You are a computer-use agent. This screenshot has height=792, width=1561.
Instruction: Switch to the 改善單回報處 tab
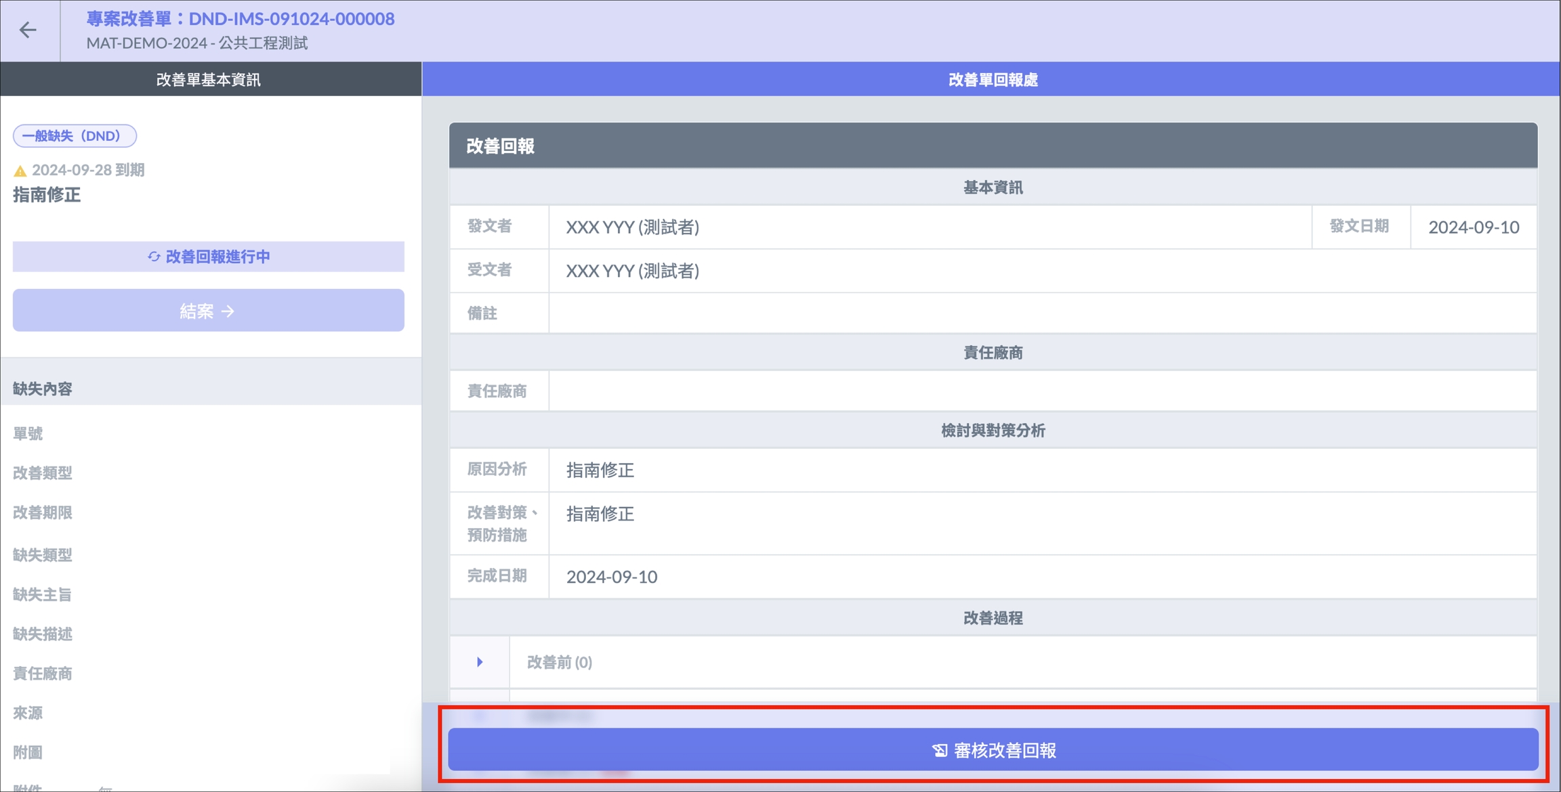tap(992, 79)
